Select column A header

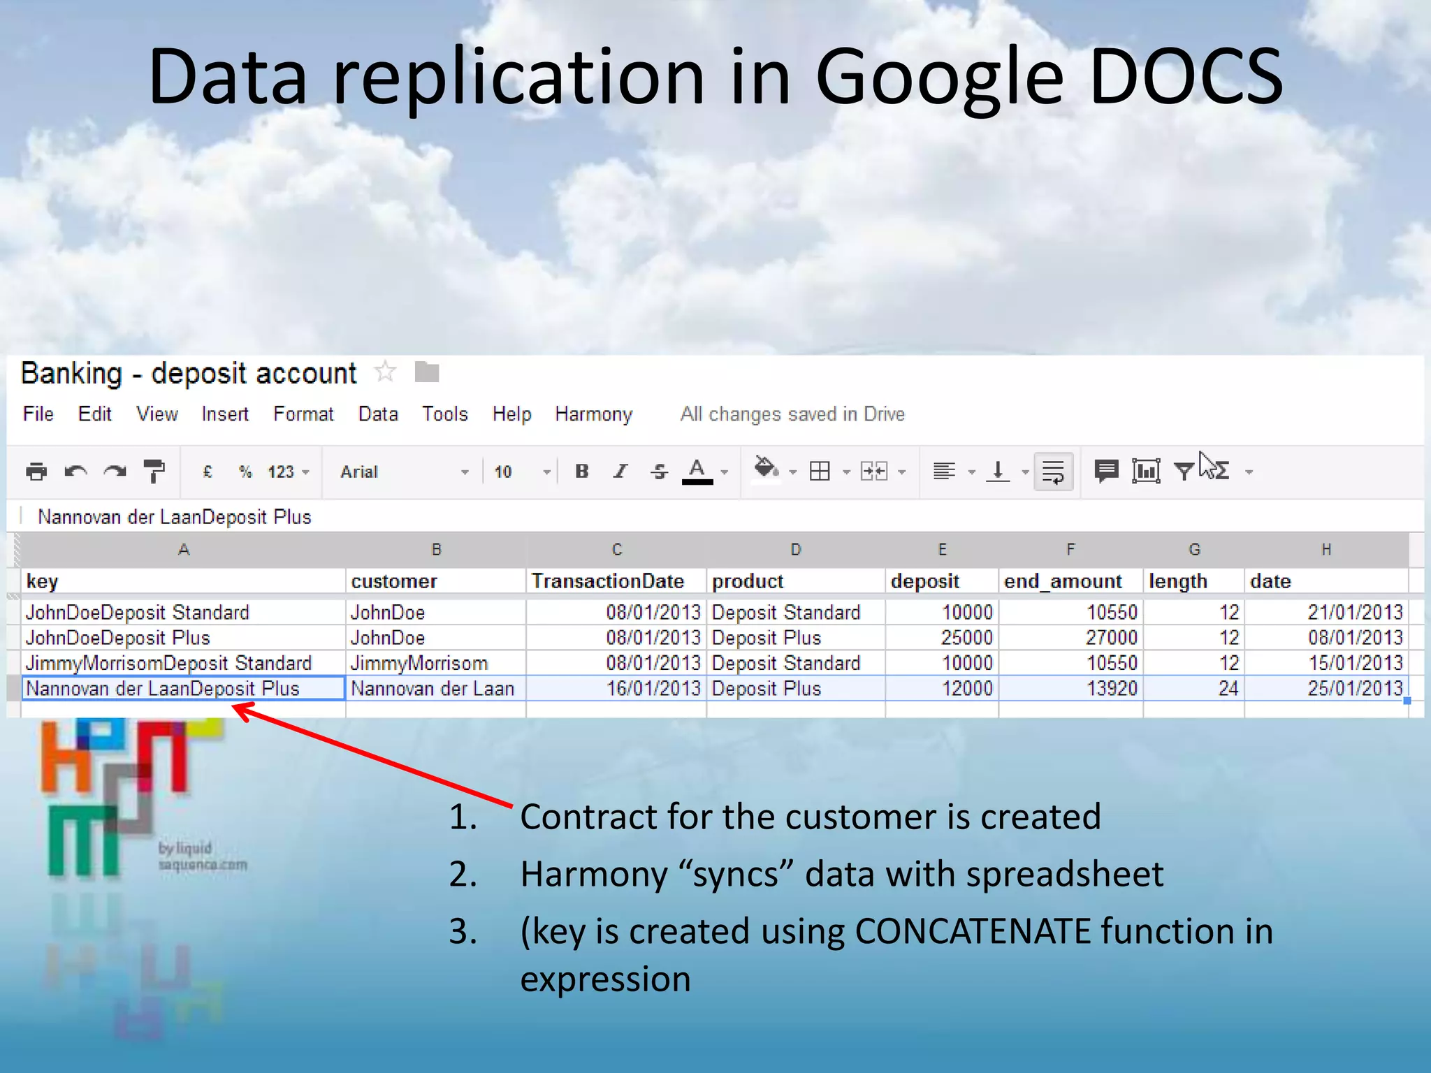click(184, 550)
